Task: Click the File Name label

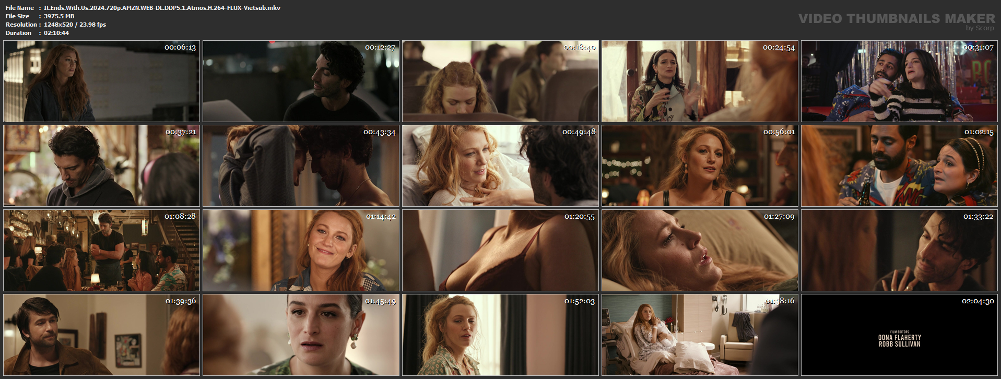Action: [20, 8]
